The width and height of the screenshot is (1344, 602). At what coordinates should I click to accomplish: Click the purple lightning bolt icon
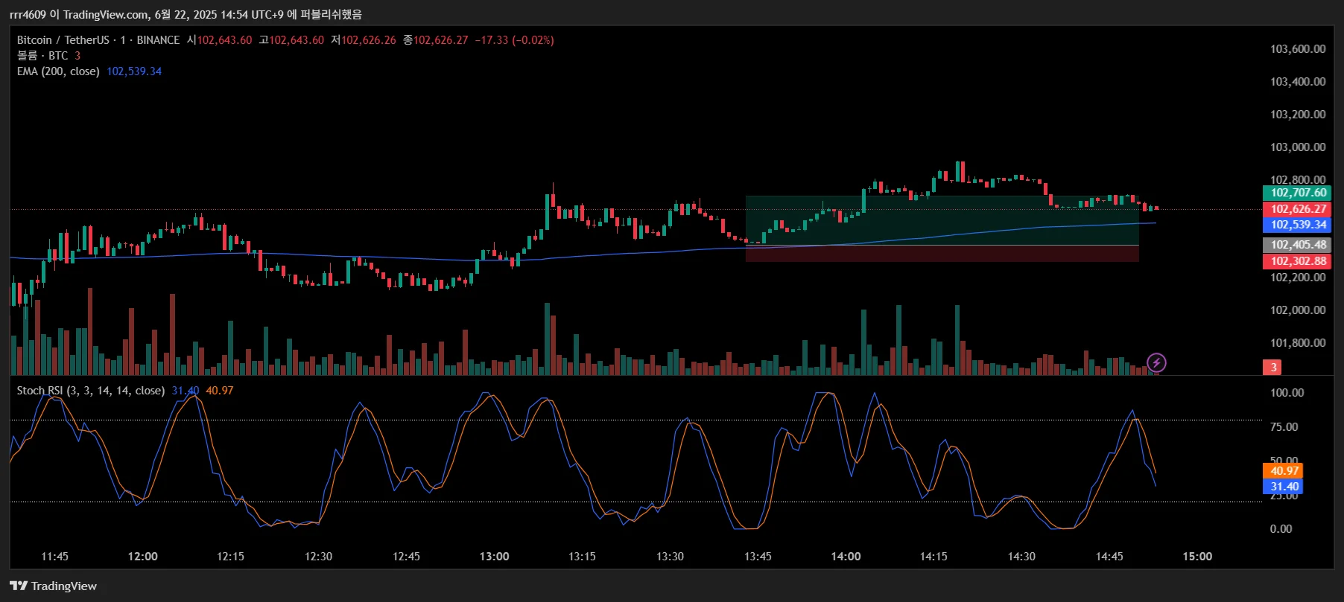[x=1156, y=363]
